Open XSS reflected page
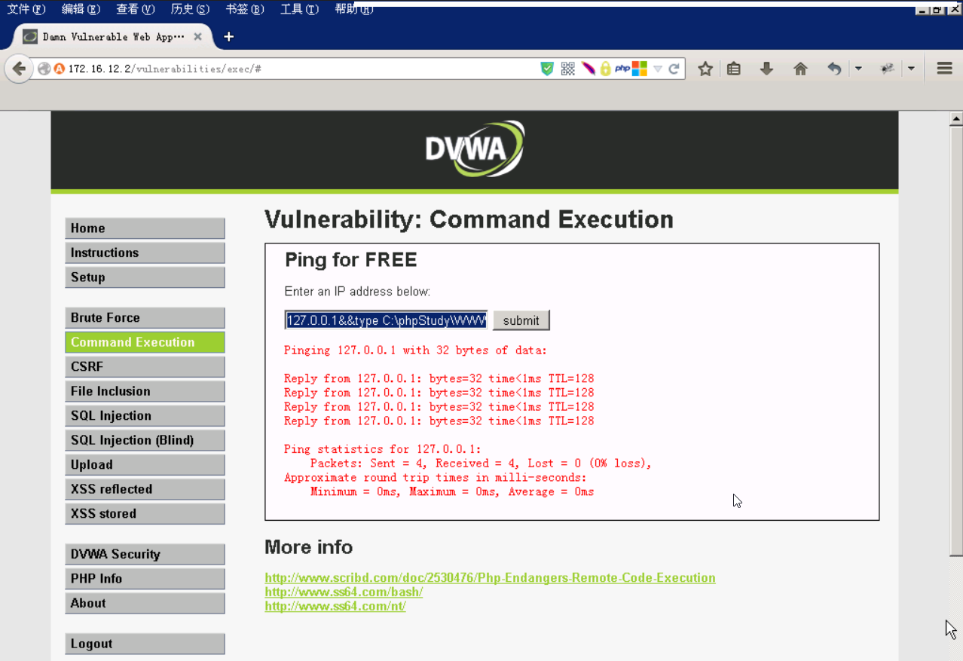 145,489
